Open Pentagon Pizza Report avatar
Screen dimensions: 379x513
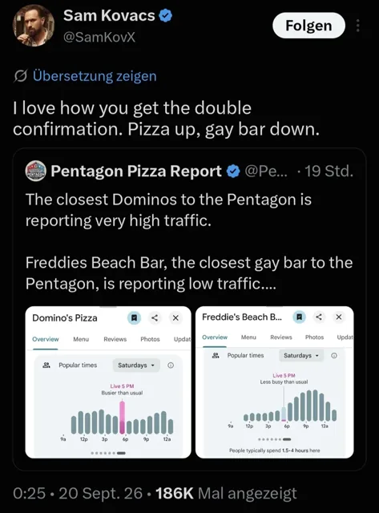coord(35,171)
